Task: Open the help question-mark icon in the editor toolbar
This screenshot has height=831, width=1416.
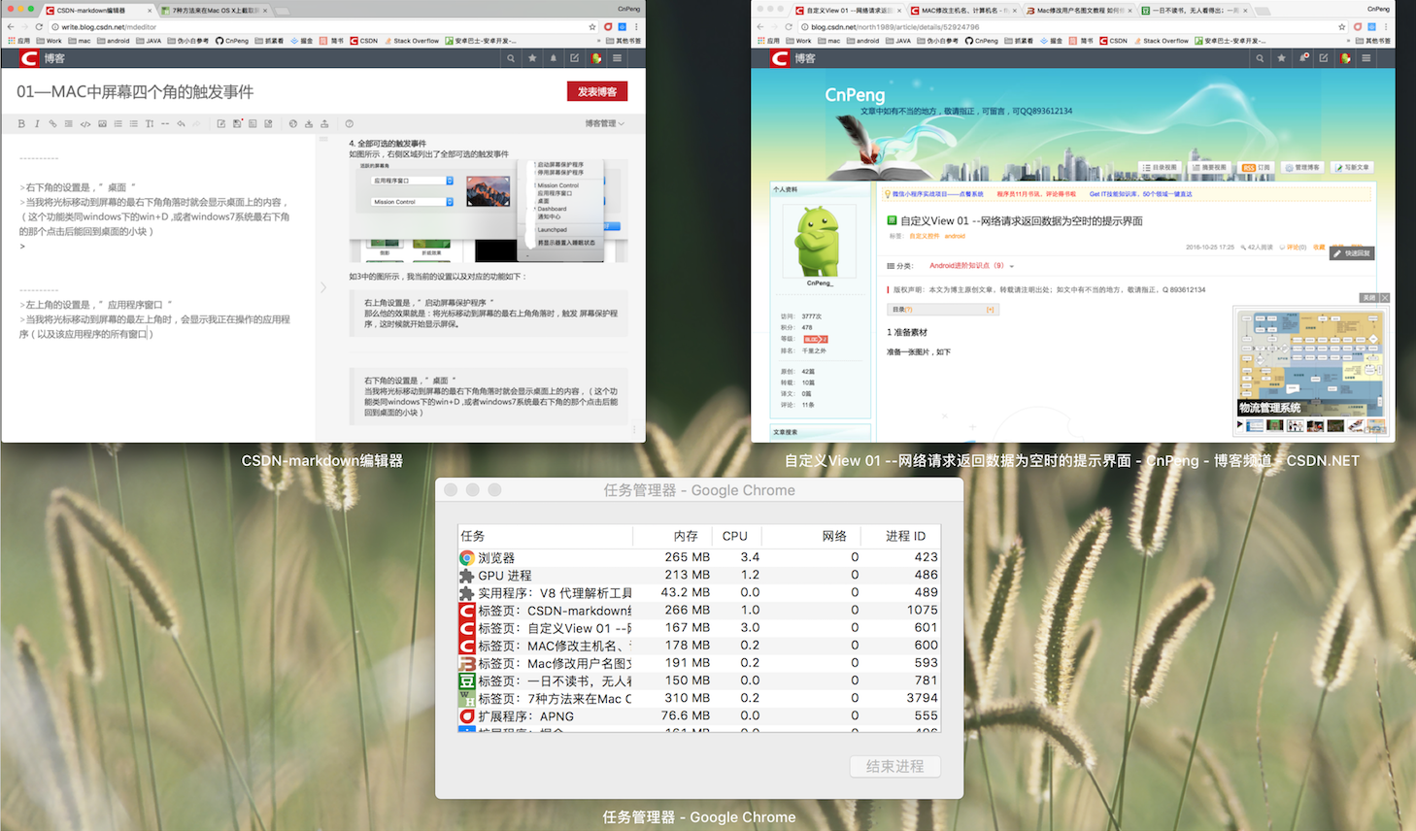Action: (350, 123)
